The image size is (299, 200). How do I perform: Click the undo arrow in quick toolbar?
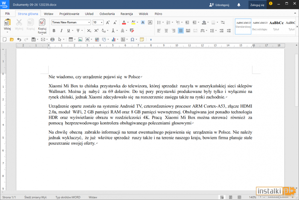18,39
